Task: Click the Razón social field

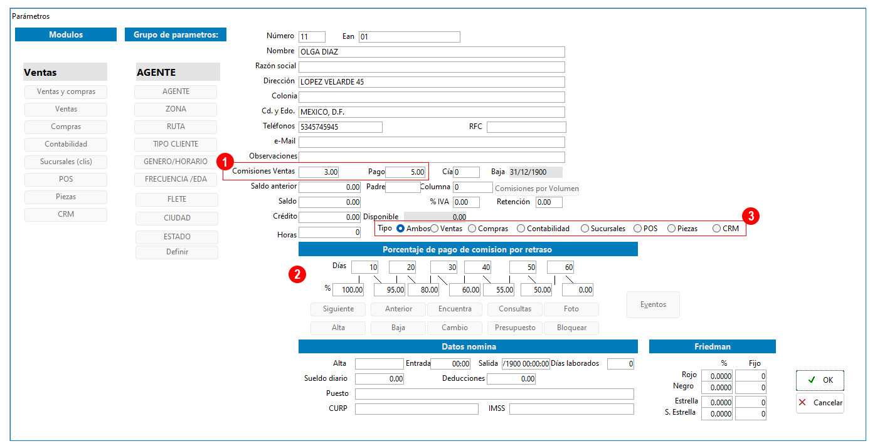Action: tap(432, 67)
